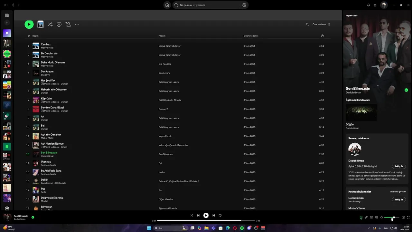Click the green playlist play button

click(29, 24)
